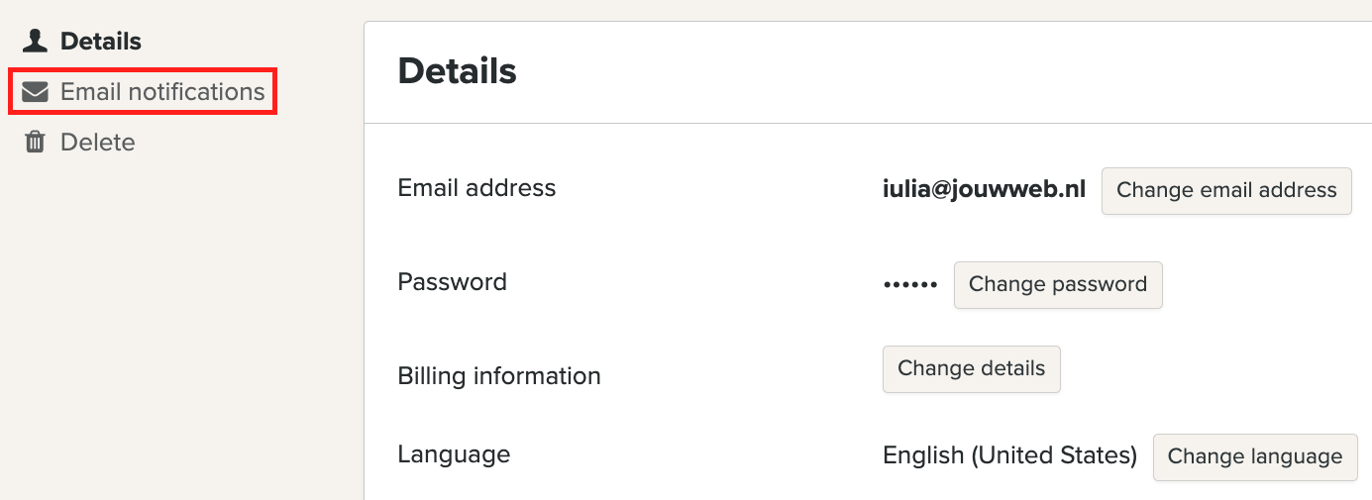
Task: Click the Billing information label
Action: [x=499, y=376]
